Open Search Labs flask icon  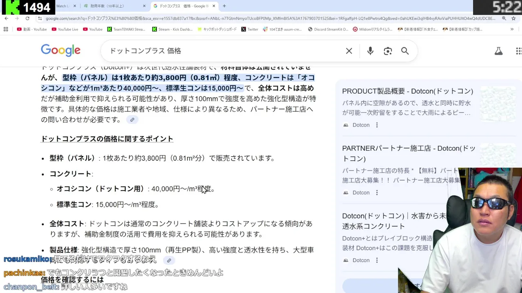pyautogui.click(x=498, y=51)
